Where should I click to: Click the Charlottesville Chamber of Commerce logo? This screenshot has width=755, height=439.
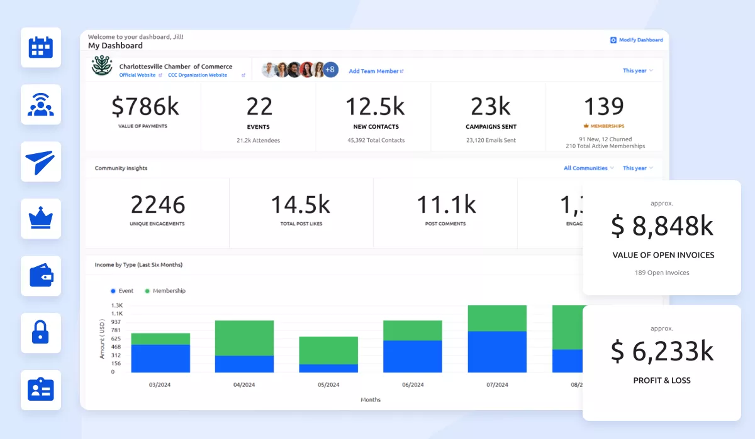(x=101, y=67)
